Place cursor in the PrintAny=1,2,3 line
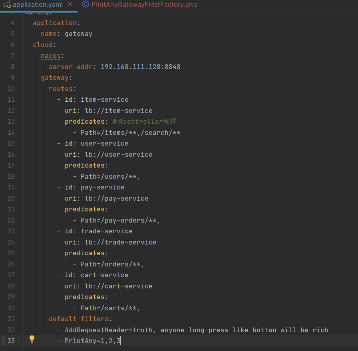Viewport: 358px width, 351px height. [93, 341]
